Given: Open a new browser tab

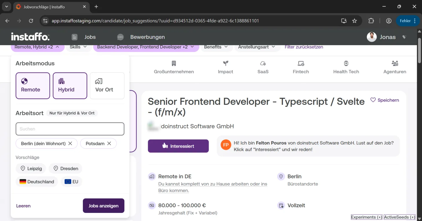Looking at the screenshot, I should 96,7.
